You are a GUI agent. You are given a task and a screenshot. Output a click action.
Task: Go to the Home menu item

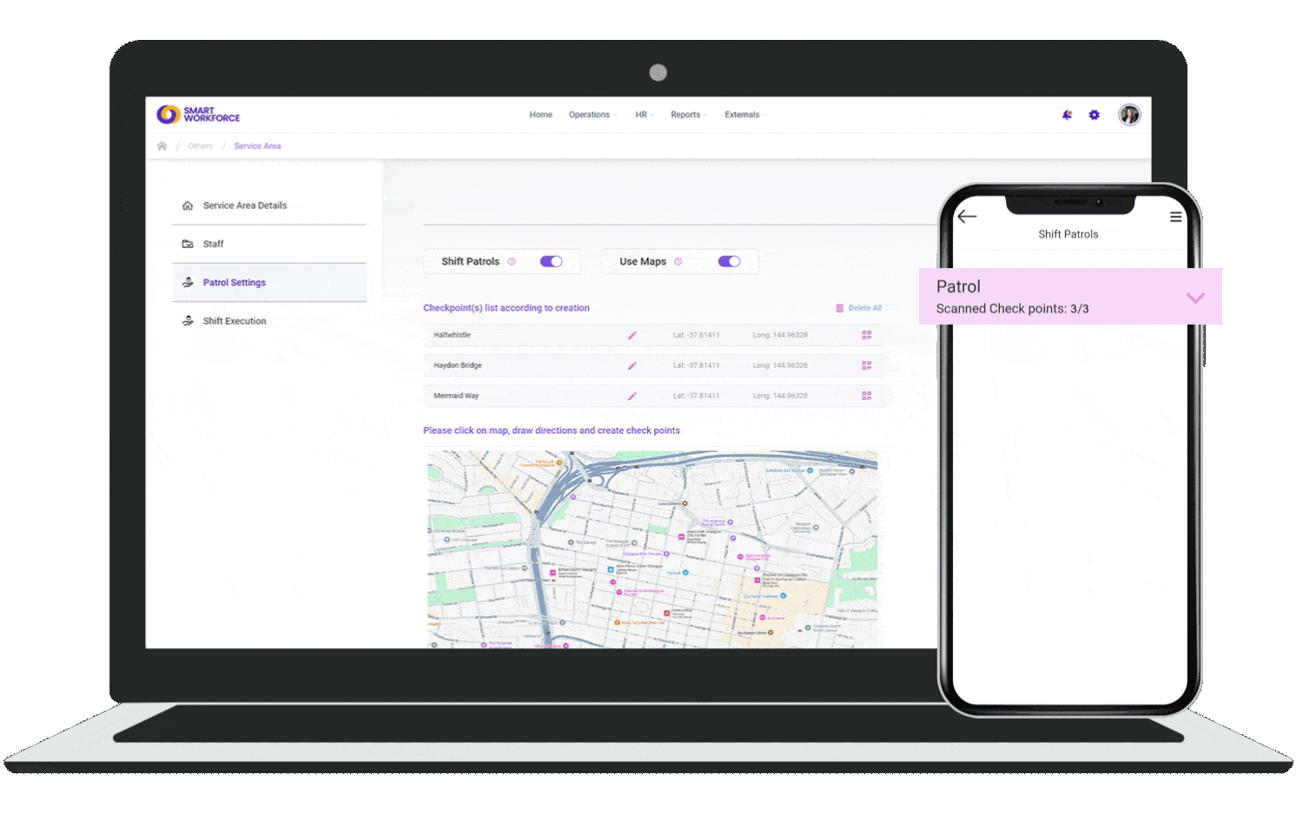click(540, 115)
